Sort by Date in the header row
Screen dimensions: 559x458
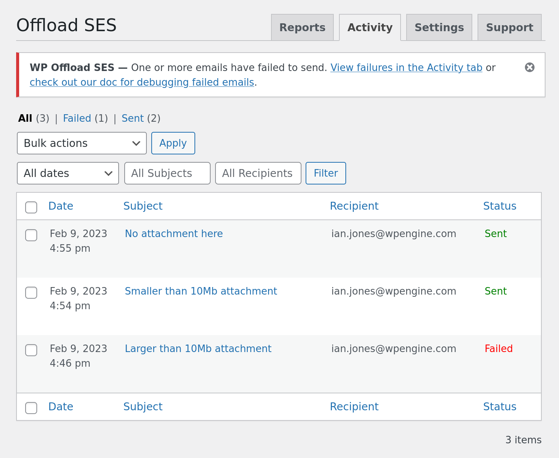tap(61, 206)
